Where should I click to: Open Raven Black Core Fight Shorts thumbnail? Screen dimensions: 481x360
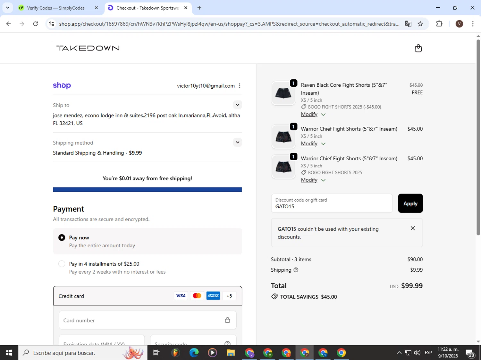click(x=283, y=93)
